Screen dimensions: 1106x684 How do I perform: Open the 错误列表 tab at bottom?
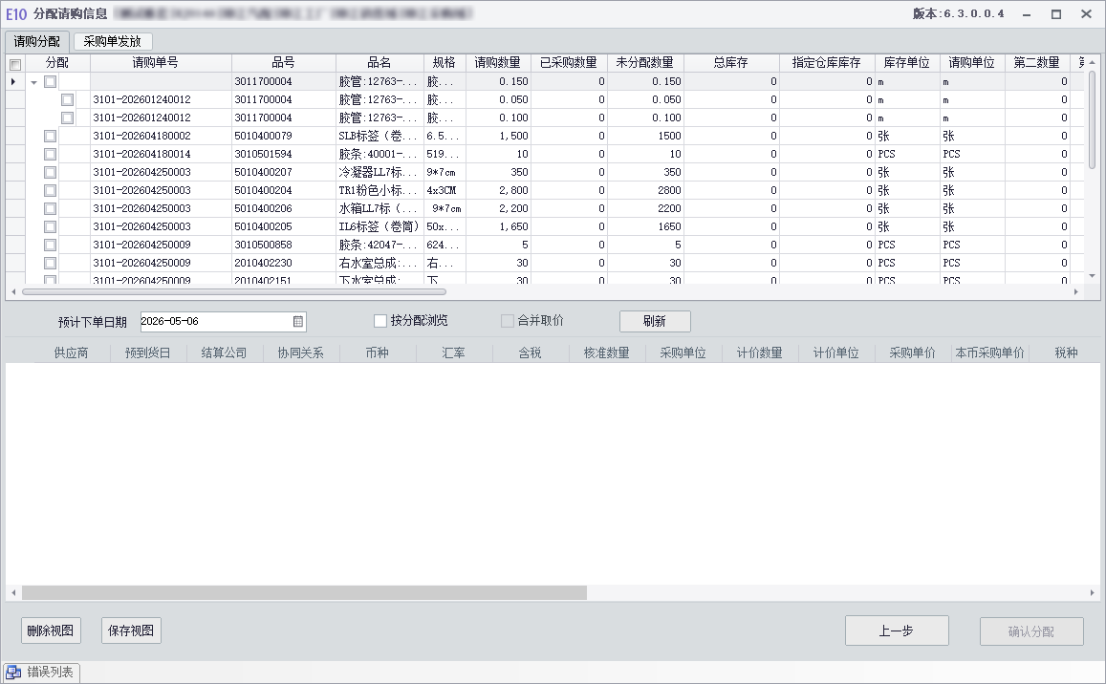(x=42, y=673)
